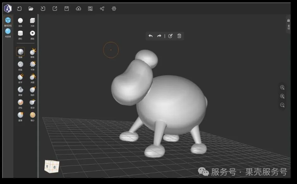Activate the Subdivide mesh tool
This screenshot has width=297, height=184.
(33, 116)
